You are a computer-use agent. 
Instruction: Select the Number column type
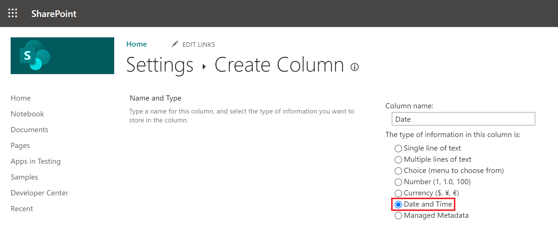click(398, 182)
